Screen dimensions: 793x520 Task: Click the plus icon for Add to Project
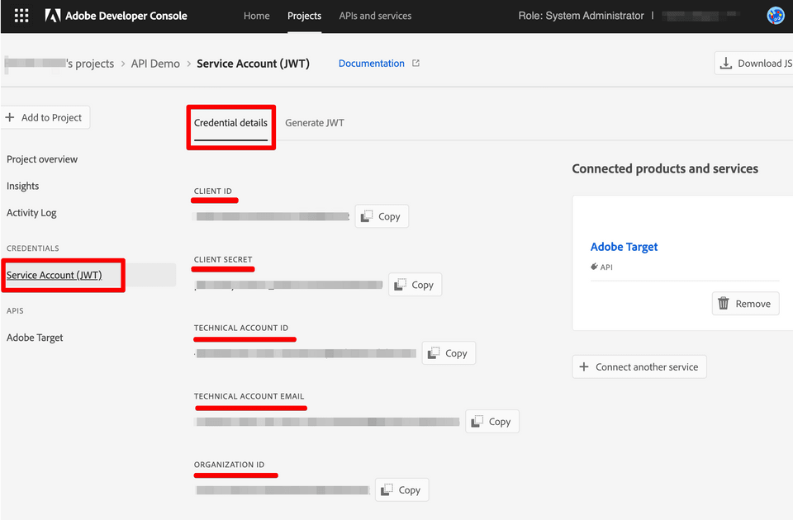[10, 117]
